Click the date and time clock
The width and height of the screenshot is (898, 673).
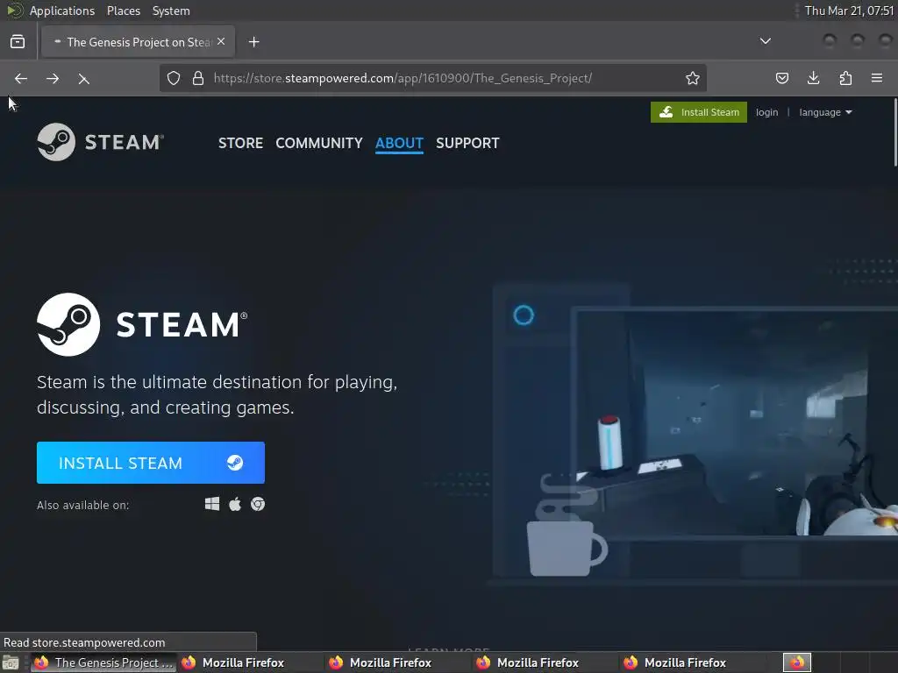849,11
